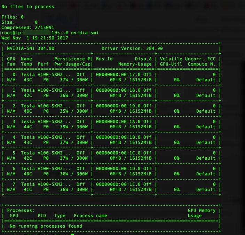Click the Persistence-M column header
Screen dimensions: 245x235
72,59
